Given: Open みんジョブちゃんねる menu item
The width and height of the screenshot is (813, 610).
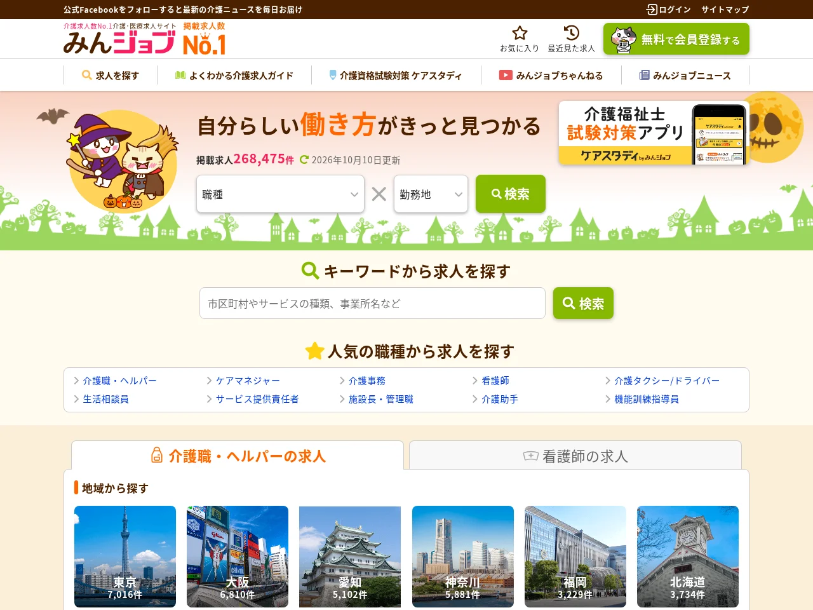Looking at the screenshot, I should click(x=551, y=75).
